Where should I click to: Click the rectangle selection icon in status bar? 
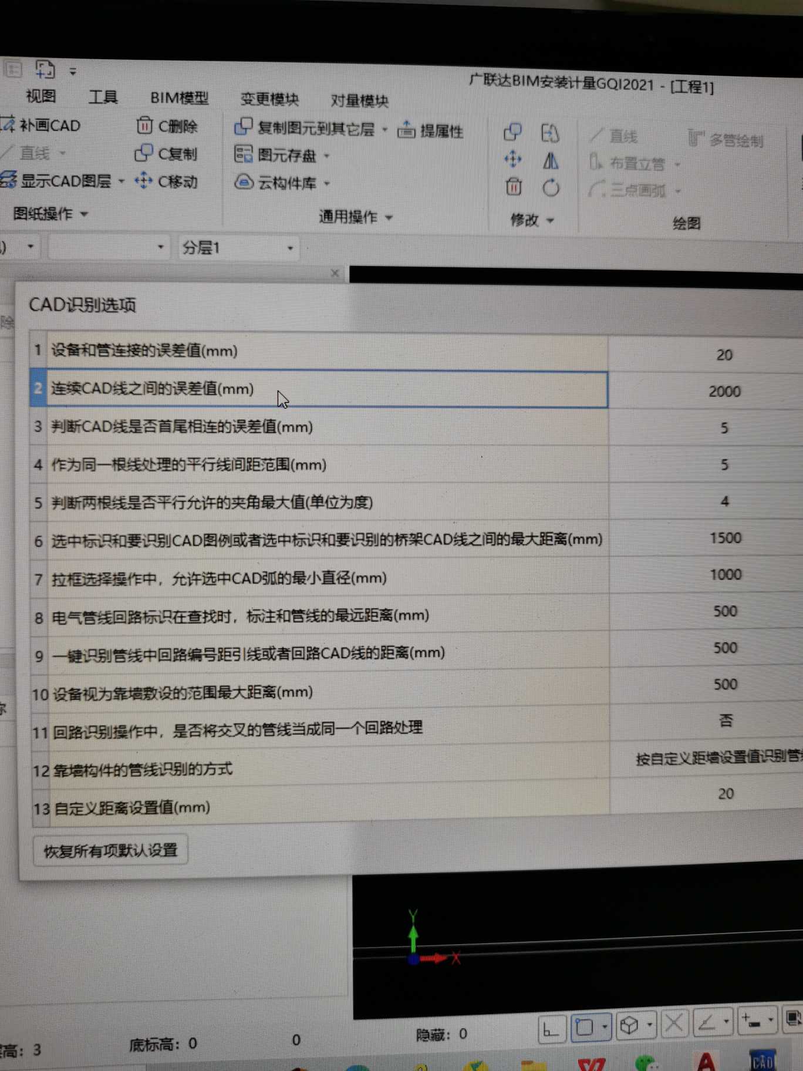585,1027
